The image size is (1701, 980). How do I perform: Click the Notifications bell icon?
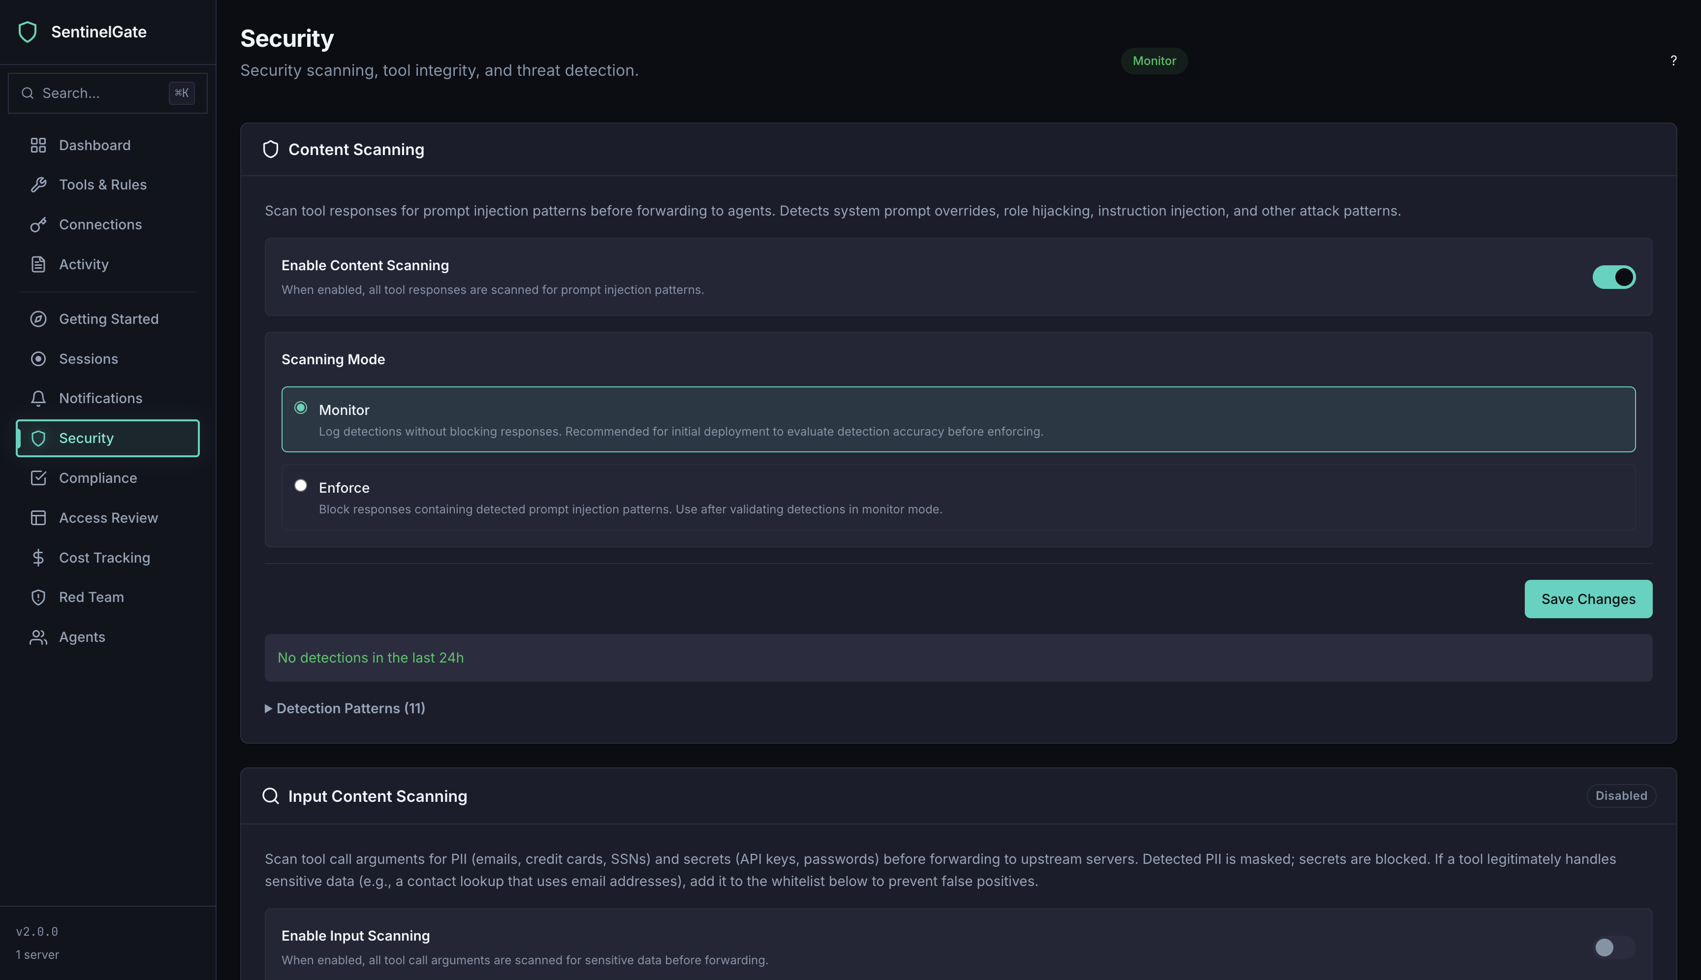pyautogui.click(x=38, y=399)
